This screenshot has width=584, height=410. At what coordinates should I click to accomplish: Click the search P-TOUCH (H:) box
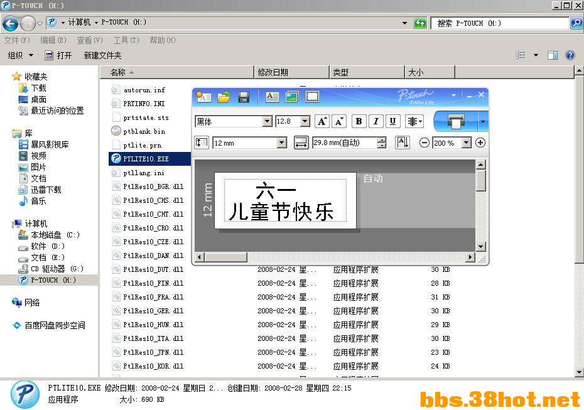499,23
